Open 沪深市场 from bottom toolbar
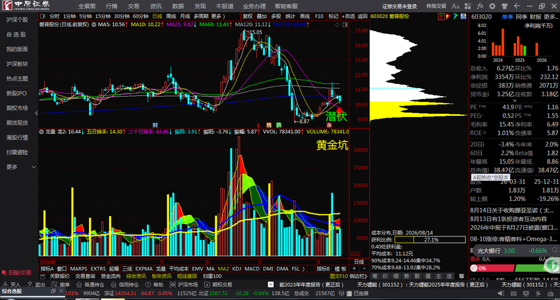The width and height of the screenshot is (560, 300). [184, 284]
